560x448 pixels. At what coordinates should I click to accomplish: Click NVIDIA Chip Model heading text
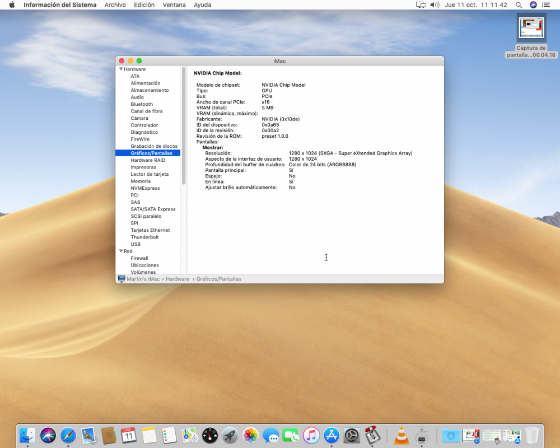click(x=217, y=73)
